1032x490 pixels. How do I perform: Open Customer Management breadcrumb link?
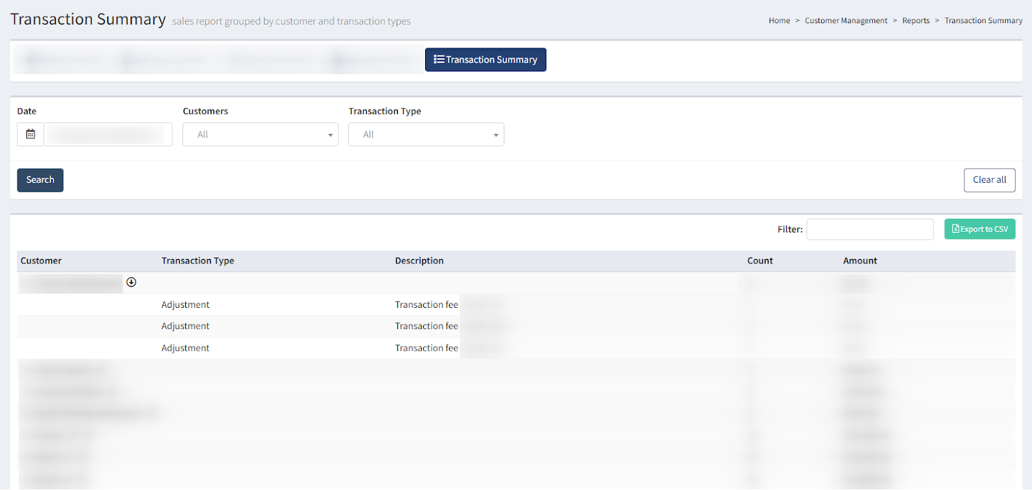click(846, 21)
